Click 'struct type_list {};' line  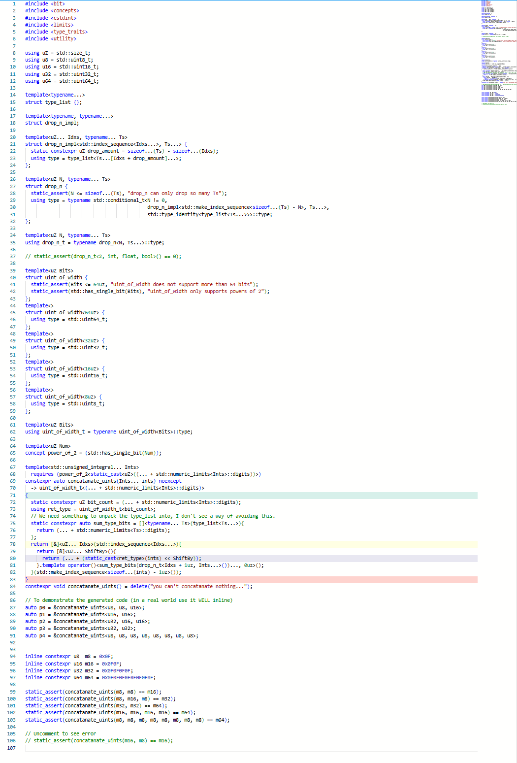point(54,102)
